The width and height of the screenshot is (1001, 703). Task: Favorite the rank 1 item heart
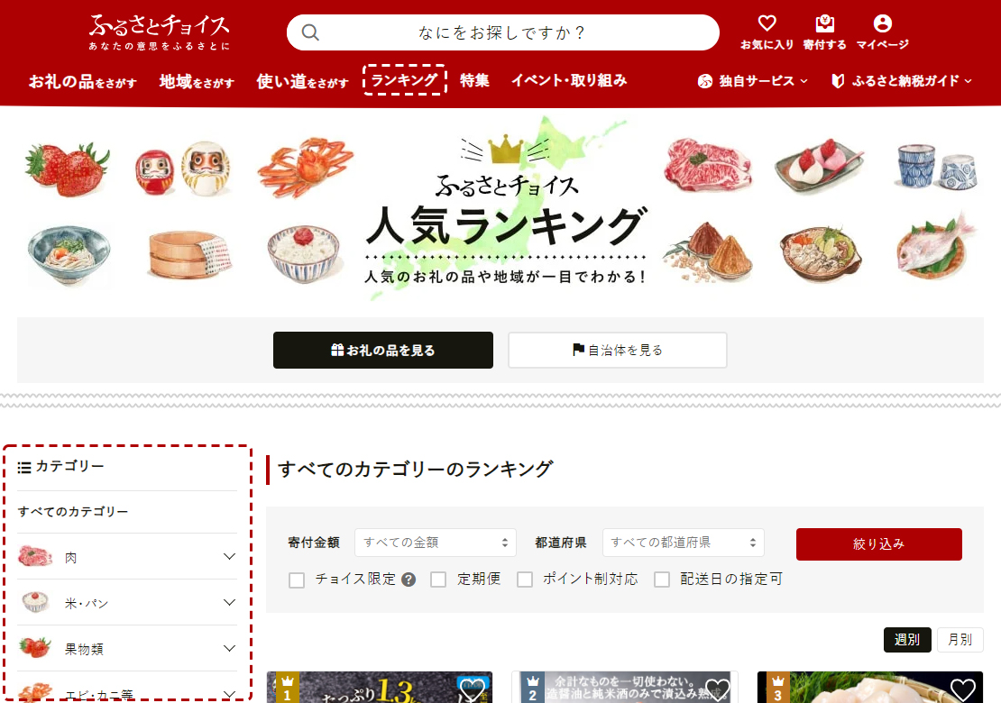[472, 689]
